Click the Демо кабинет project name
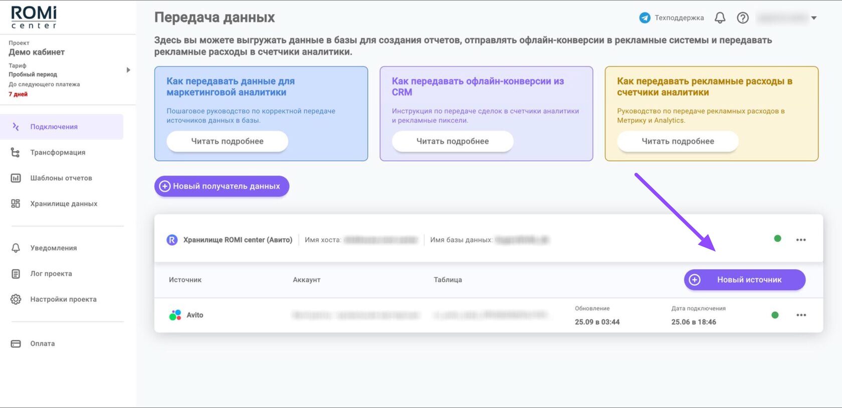 [x=37, y=52]
